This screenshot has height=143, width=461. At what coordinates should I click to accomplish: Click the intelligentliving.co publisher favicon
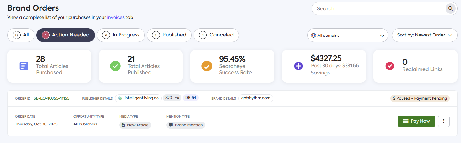(120, 98)
